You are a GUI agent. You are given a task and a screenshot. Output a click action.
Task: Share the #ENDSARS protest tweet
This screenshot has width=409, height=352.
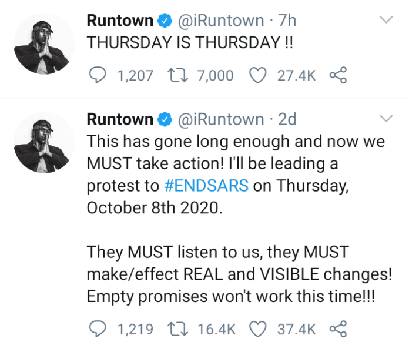338,329
